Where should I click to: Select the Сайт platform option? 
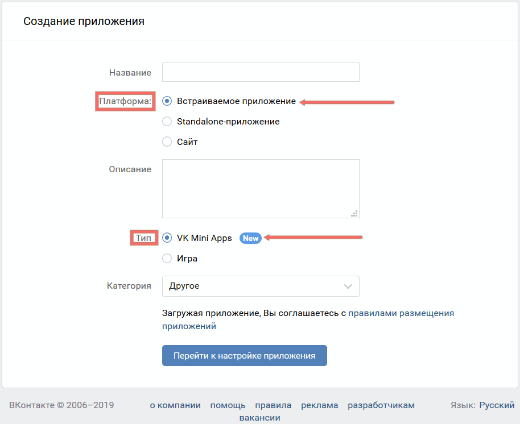pyautogui.click(x=167, y=142)
